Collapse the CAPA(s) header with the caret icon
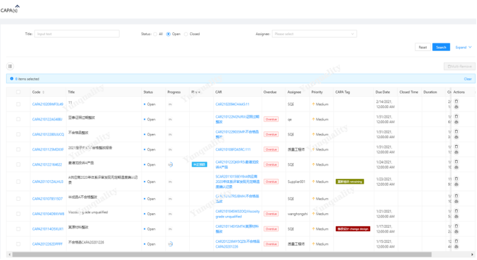 17,6
